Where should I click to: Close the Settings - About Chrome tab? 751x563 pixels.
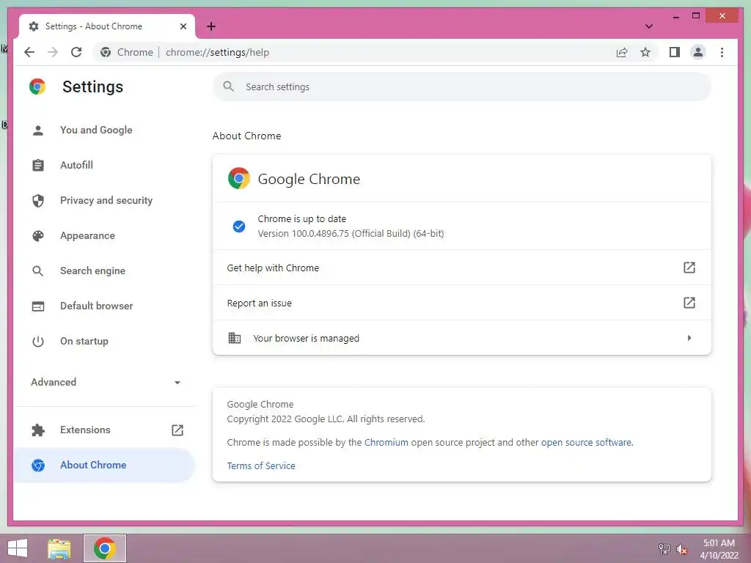pos(183,26)
